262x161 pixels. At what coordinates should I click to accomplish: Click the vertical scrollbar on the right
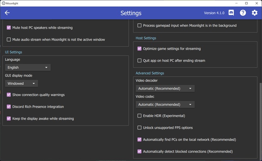tap(260, 121)
